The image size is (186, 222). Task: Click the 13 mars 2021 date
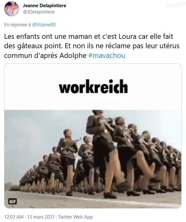41,217
